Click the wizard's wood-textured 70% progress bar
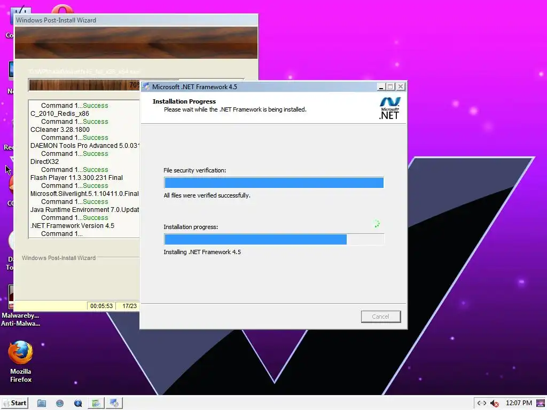 [84, 85]
